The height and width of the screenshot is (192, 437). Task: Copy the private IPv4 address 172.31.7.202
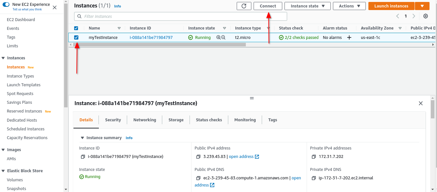point(314,157)
